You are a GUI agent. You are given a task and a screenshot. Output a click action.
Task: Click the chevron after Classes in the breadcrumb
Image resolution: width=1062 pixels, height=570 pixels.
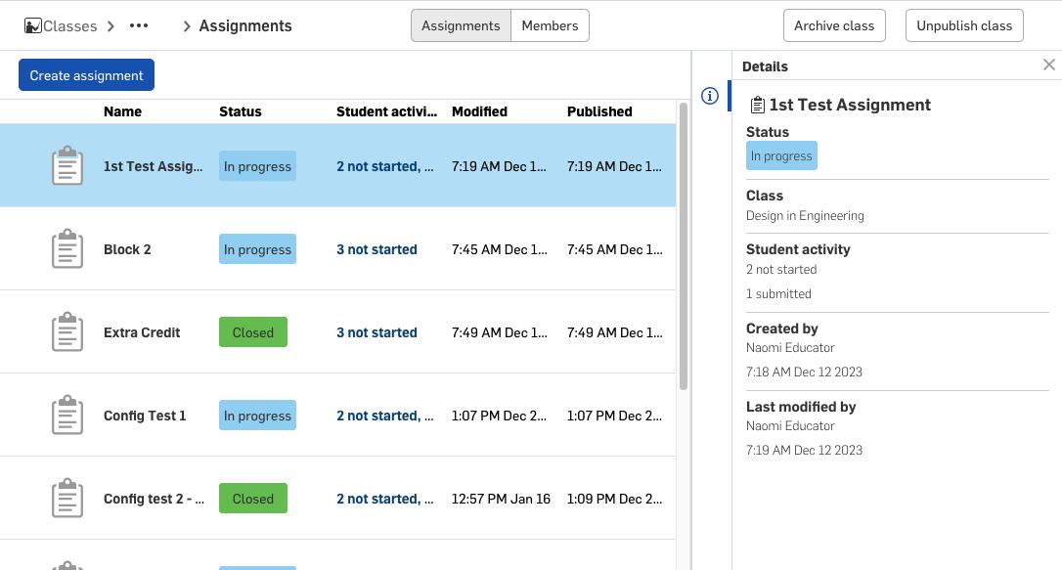pos(111,26)
